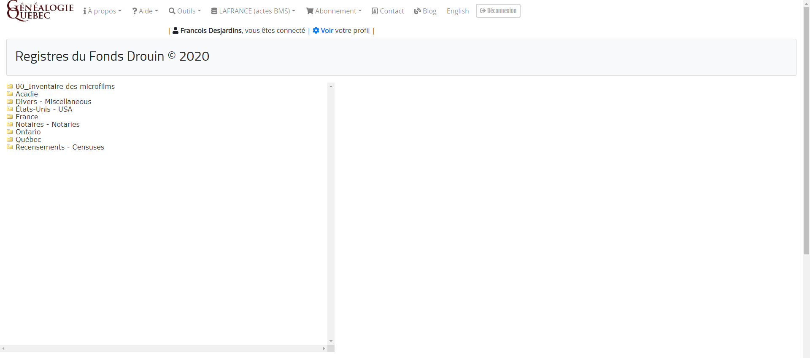The height and width of the screenshot is (358, 810).
Task: Click the France folder icon
Action: click(10, 117)
